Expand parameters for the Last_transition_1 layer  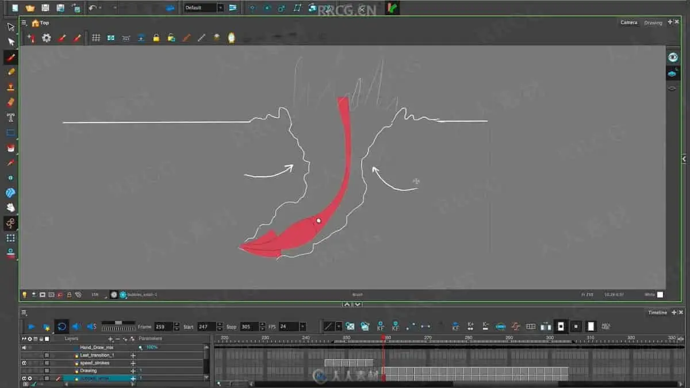coord(133,355)
